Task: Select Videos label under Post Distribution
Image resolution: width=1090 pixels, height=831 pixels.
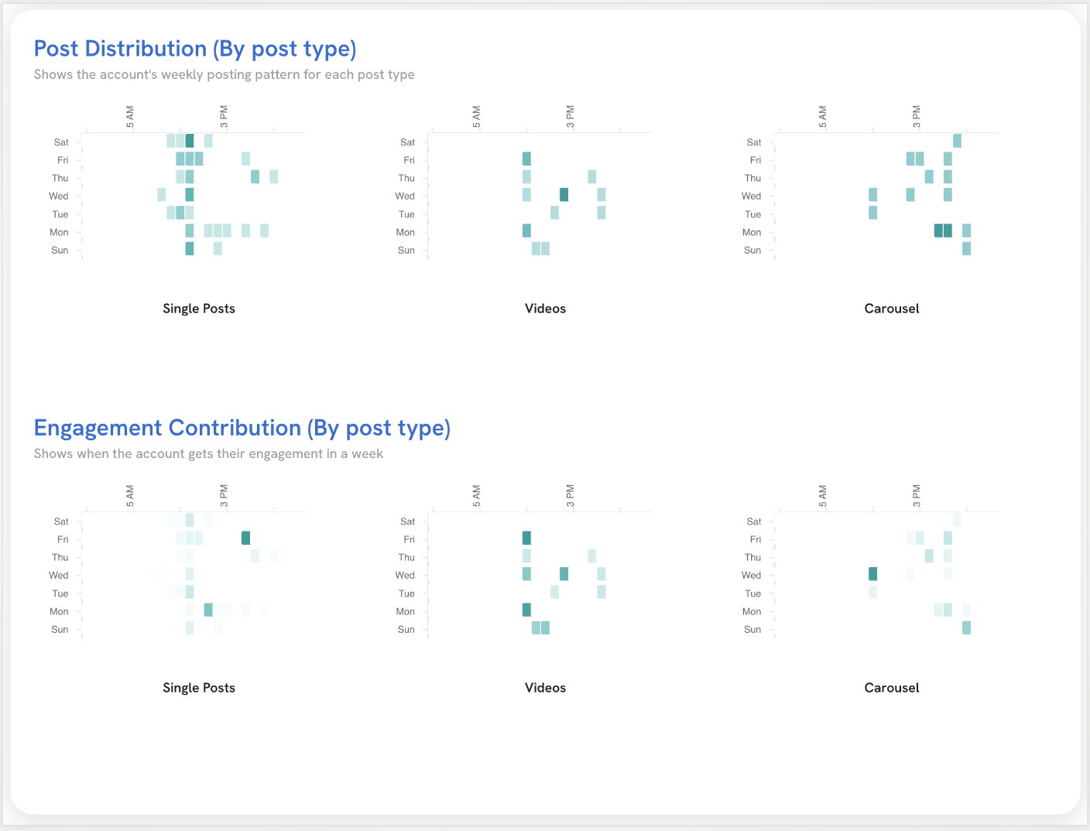Action: coord(545,309)
